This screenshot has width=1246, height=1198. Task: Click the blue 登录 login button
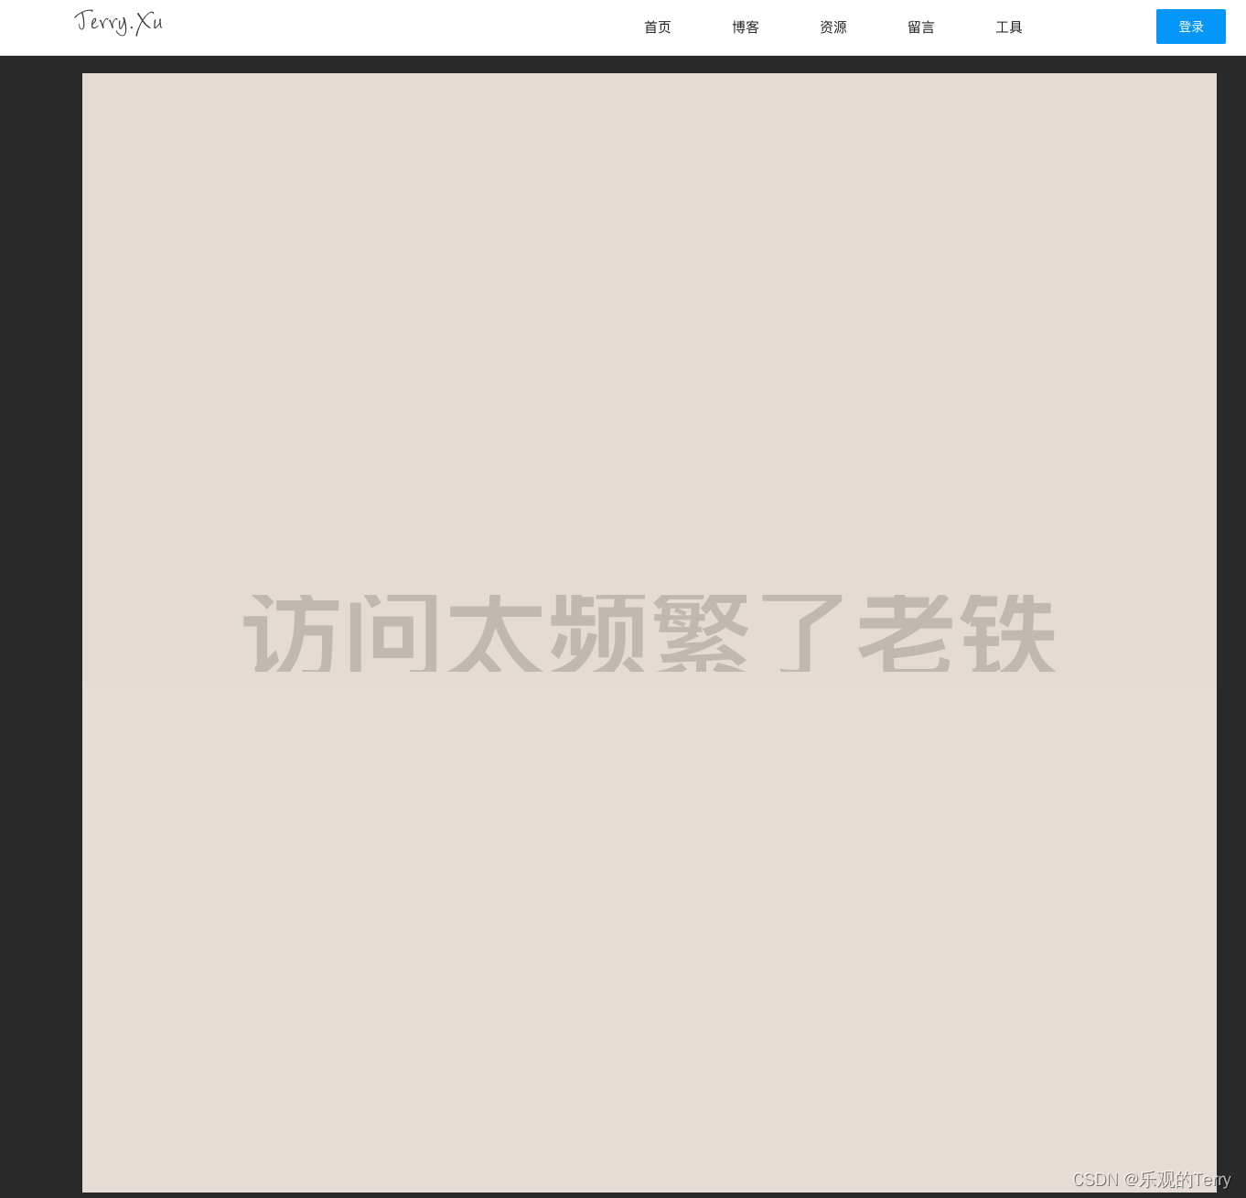[x=1191, y=27]
